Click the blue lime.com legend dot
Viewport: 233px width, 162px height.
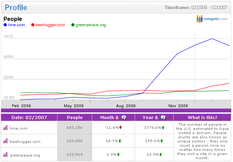point(5,25)
